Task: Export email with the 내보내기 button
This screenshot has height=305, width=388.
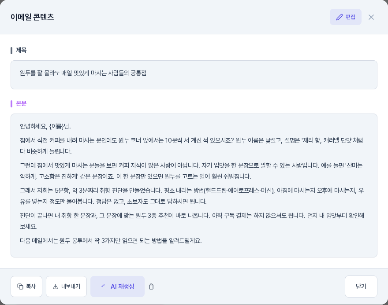Action: tap(66, 287)
